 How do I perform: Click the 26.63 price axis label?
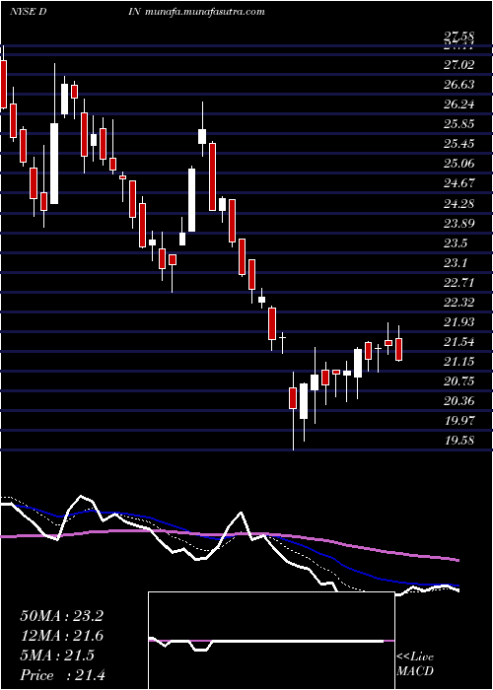coord(459,85)
